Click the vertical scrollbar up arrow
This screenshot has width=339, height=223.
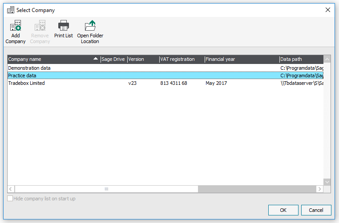(x=327, y=59)
